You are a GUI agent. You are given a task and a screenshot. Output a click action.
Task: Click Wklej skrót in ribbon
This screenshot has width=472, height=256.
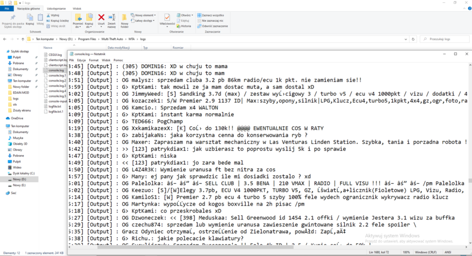click(x=56, y=26)
